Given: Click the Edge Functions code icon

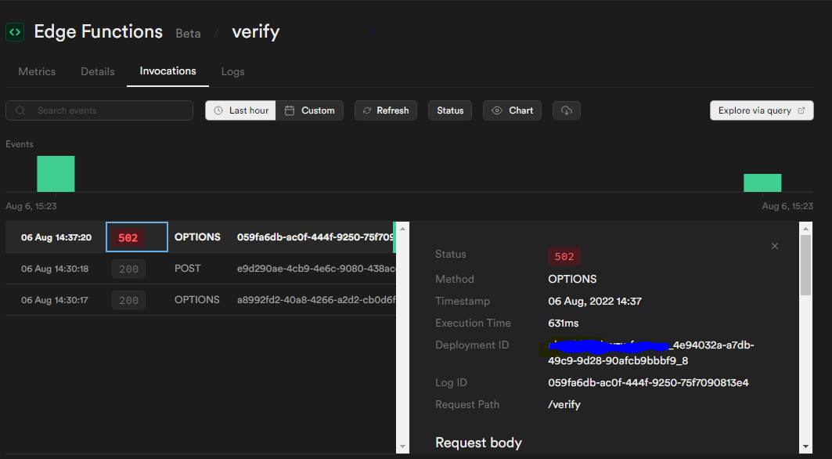Looking at the screenshot, I should [x=15, y=32].
